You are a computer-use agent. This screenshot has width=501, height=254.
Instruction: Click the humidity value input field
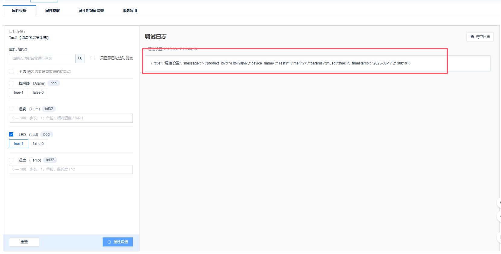point(71,118)
